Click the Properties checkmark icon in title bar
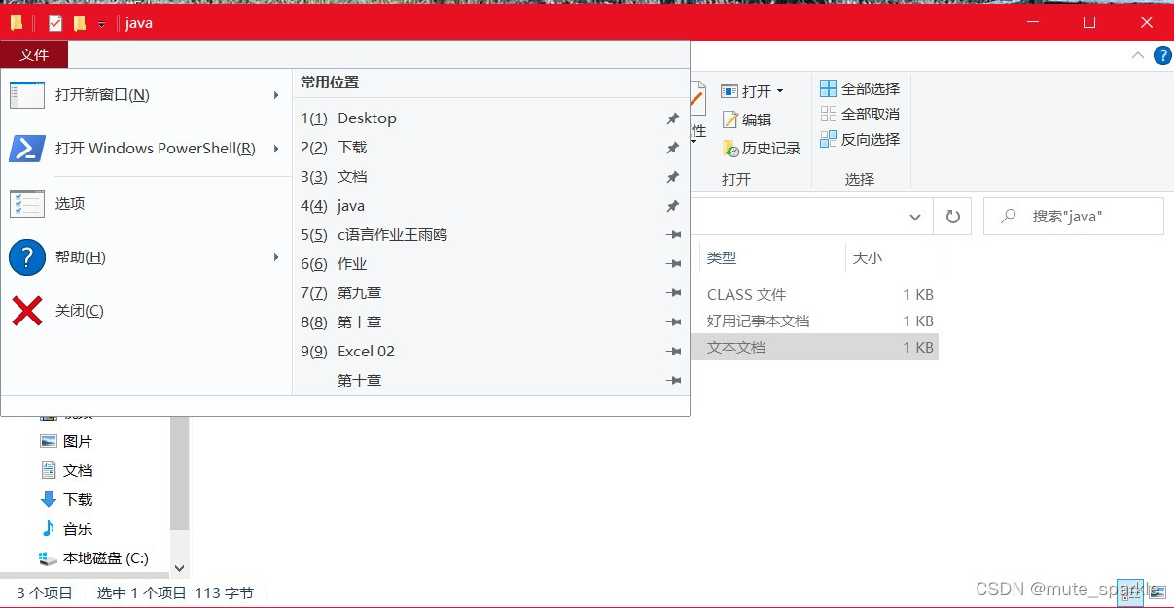 55,22
